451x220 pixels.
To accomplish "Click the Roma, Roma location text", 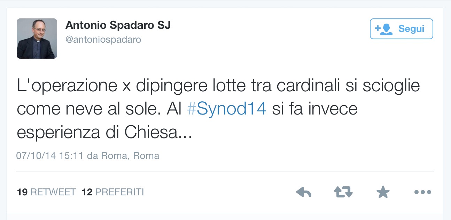I will click(130, 156).
